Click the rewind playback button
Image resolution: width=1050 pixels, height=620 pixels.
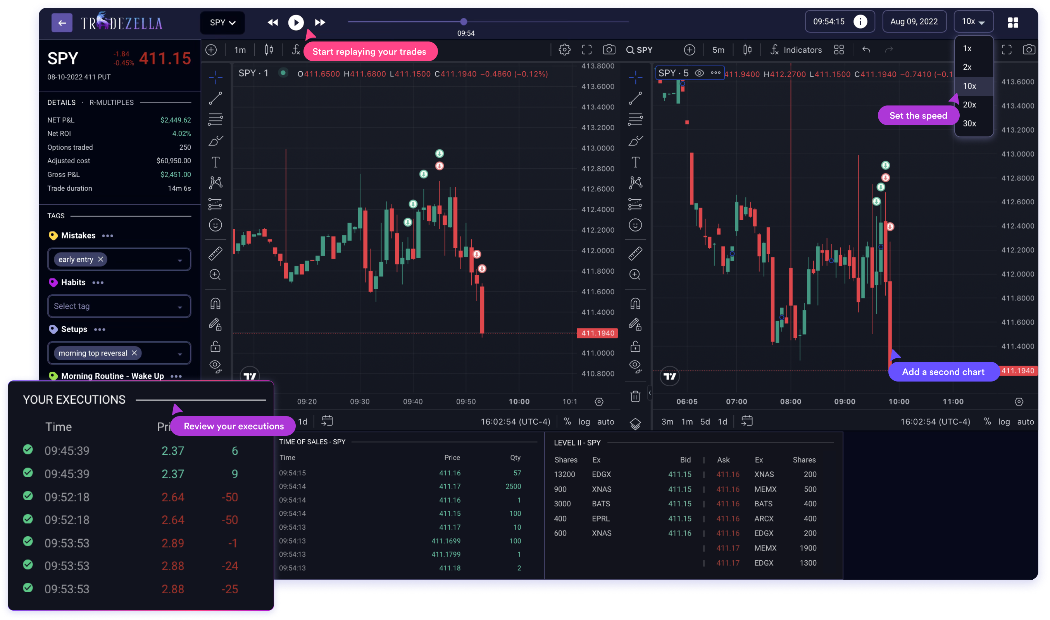coord(272,22)
